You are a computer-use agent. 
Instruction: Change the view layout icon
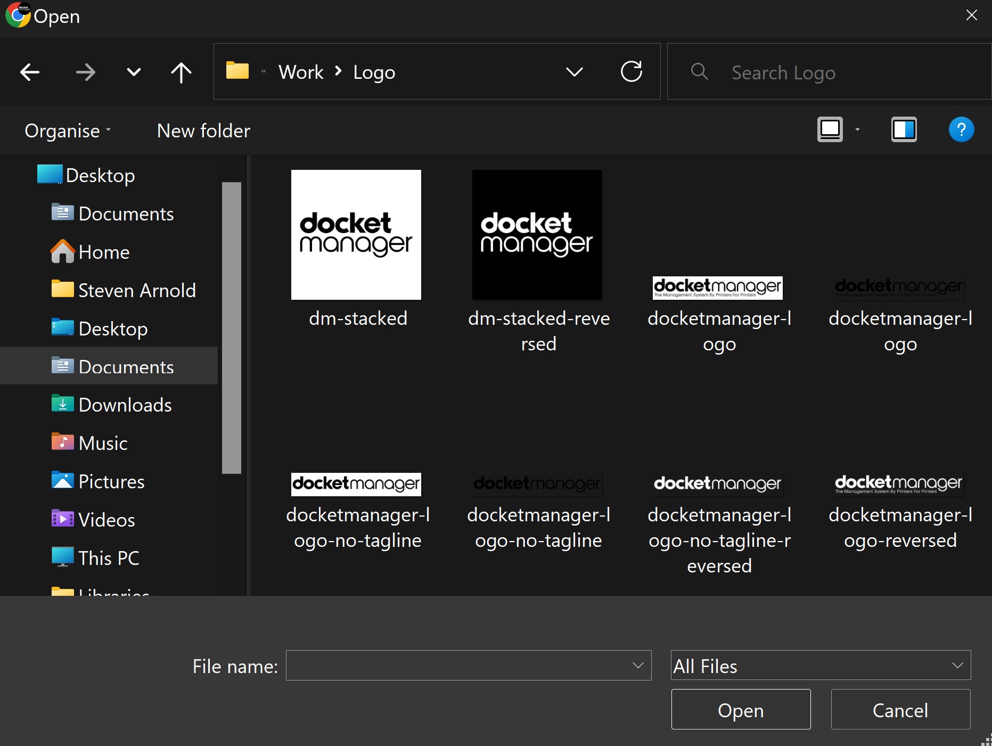tap(830, 129)
